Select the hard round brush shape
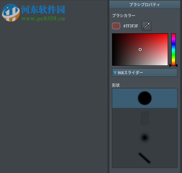The width and height of the screenshot is (182, 173). point(145,98)
